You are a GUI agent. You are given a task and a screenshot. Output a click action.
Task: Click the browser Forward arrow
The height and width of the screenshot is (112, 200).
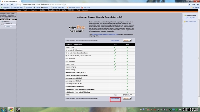5,4
